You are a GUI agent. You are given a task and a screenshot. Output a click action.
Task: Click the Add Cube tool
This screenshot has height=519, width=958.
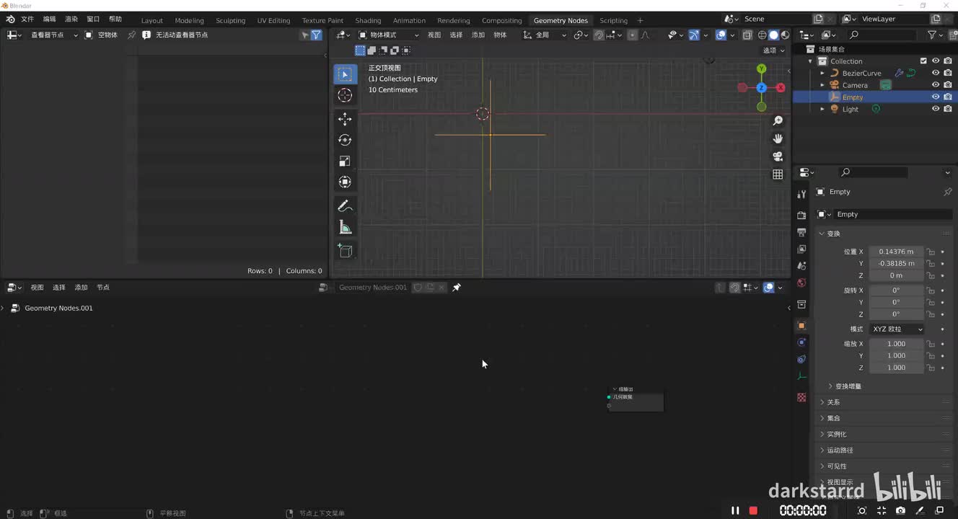[345, 251]
